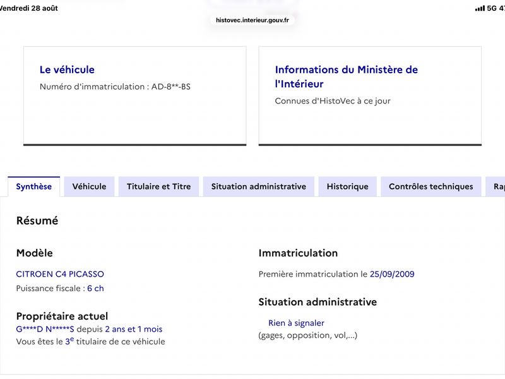Click the CITROEN C4 PICASSO model text
Screen dimensions: 505x379
(60, 274)
